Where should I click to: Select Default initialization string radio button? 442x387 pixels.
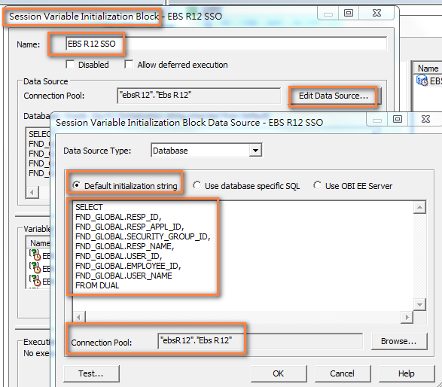click(76, 185)
